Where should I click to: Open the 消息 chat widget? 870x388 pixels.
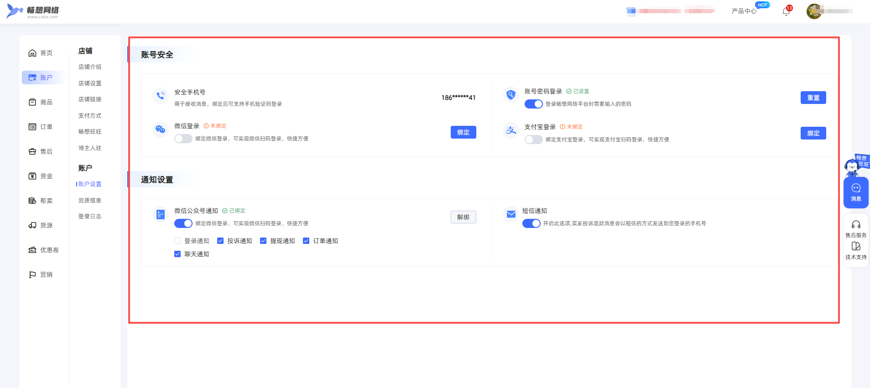pyautogui.click(x=856, y=192)
